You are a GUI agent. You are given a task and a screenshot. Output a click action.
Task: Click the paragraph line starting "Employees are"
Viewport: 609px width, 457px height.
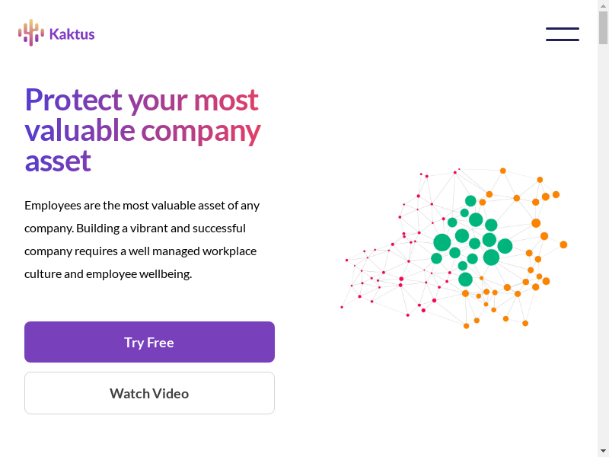point(142,205)
